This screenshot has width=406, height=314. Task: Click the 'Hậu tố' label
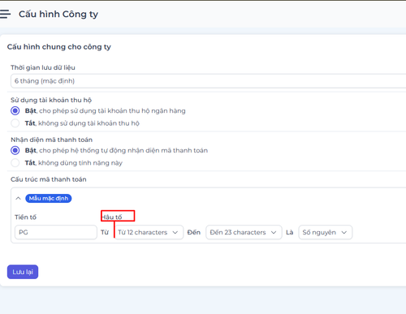point(112,217)
